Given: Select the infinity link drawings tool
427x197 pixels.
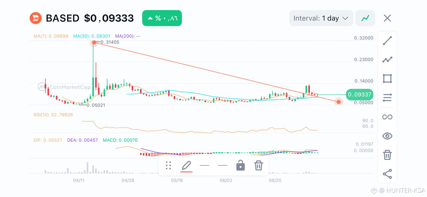Looking at the screenshot, I should (387, 117).
